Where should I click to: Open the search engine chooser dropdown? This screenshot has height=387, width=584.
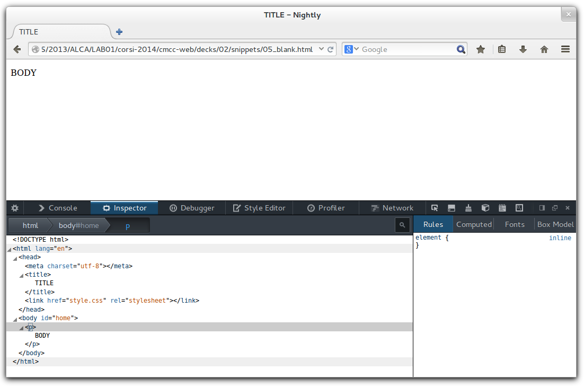[x=351, y=49]
